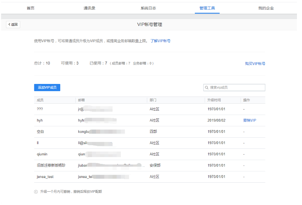Click the 返回 back button

click(13, 24)
